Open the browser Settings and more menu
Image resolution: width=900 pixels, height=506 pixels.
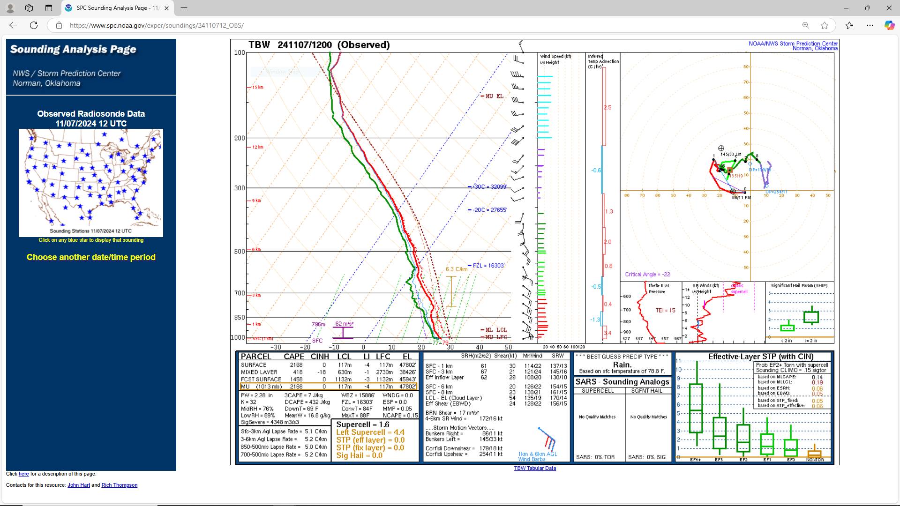(870, 25)
